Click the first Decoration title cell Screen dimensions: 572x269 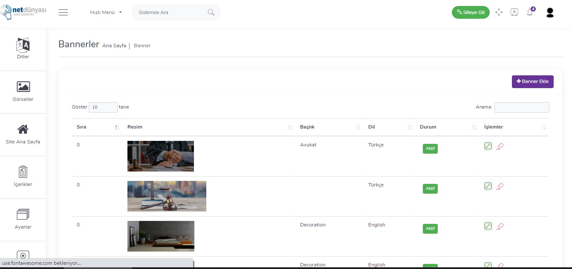pyautogui.click(x=313, y=225)
